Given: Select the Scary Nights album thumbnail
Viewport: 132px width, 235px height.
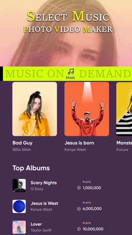Looking at the screenshot, I should (19, 186).
